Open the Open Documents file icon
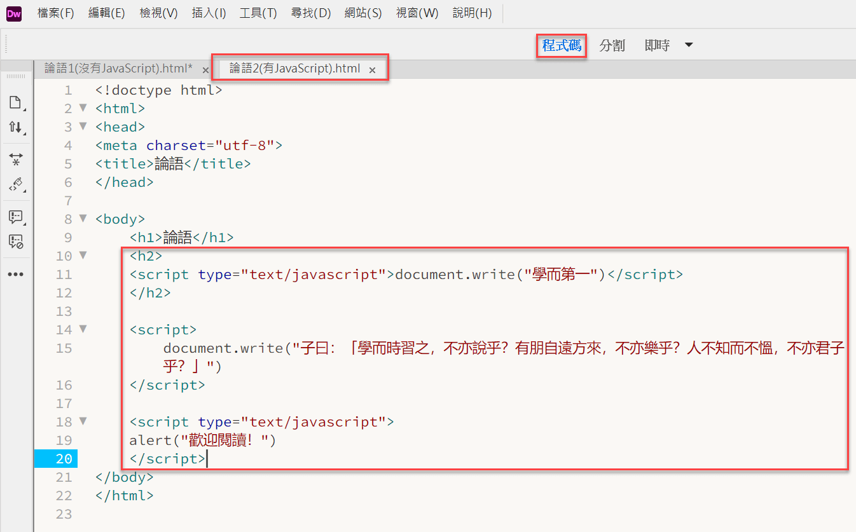 pyautogui.click(x=15, y=102)
